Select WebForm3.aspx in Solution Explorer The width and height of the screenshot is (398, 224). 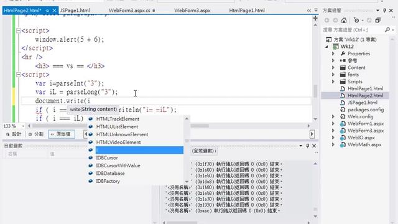(366, 131)
